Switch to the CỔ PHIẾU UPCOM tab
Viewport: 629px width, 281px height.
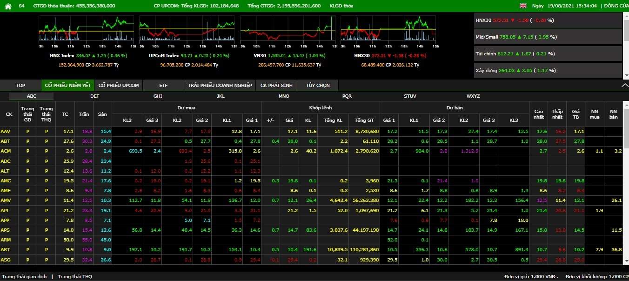pyautogui.click(x=119, y=85)
